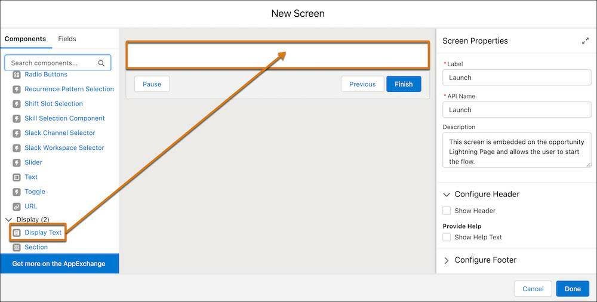Click the Shift Slot Selection lightning icon
597x302 pixels.
(x=16, y=104)
